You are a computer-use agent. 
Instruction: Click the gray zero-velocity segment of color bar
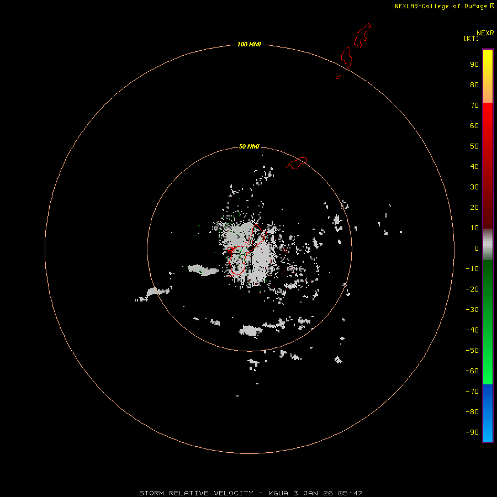[x=488, y=245]
